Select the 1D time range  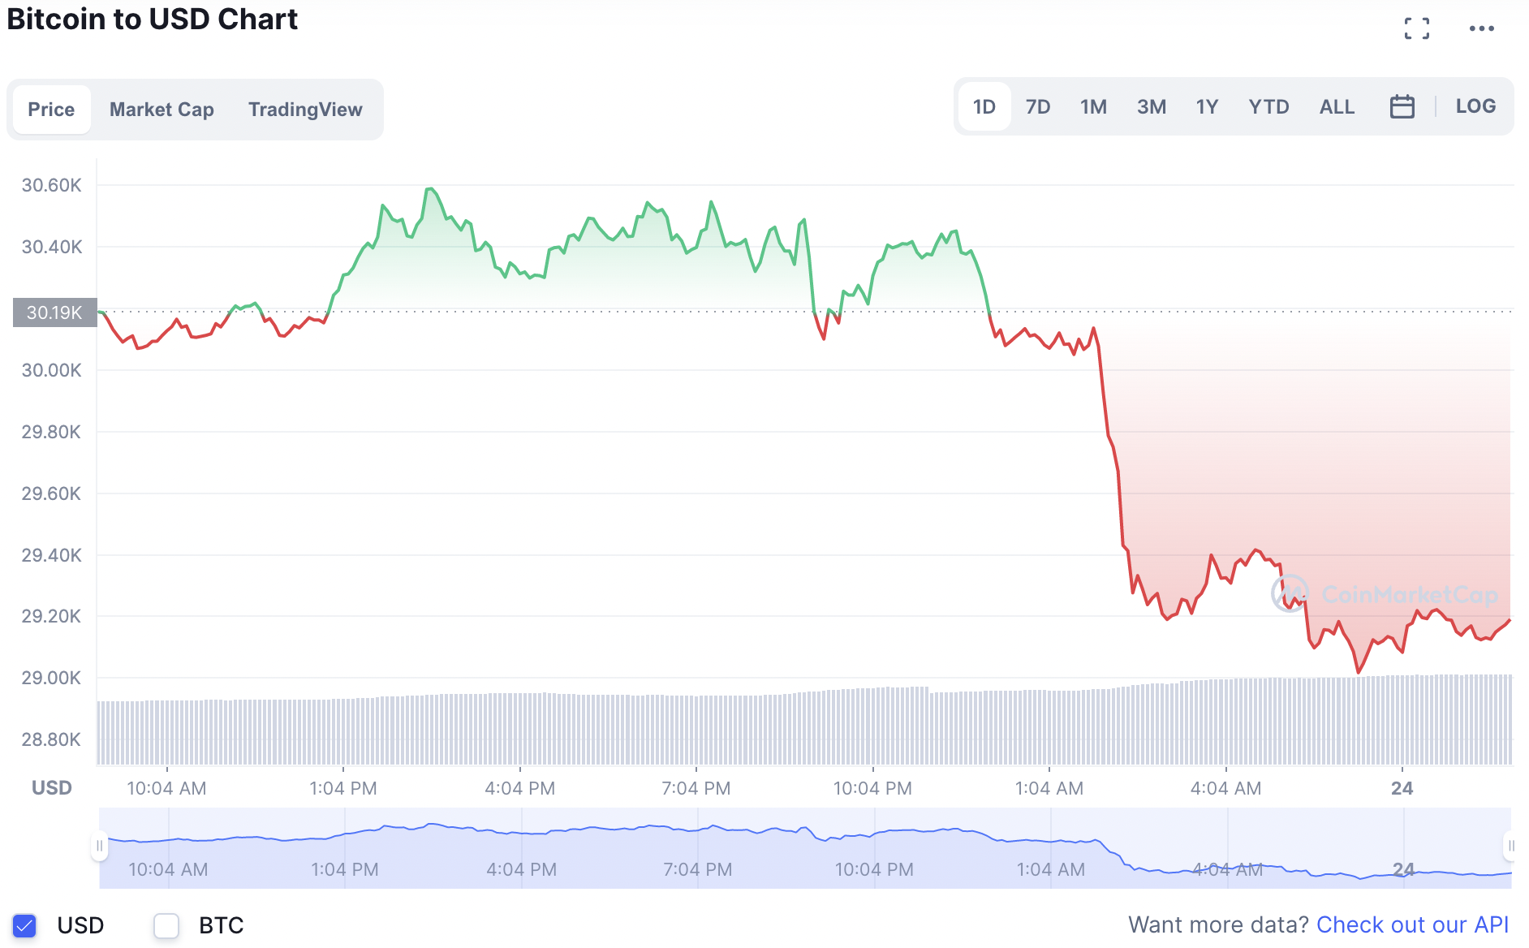[x=984, y=106]
